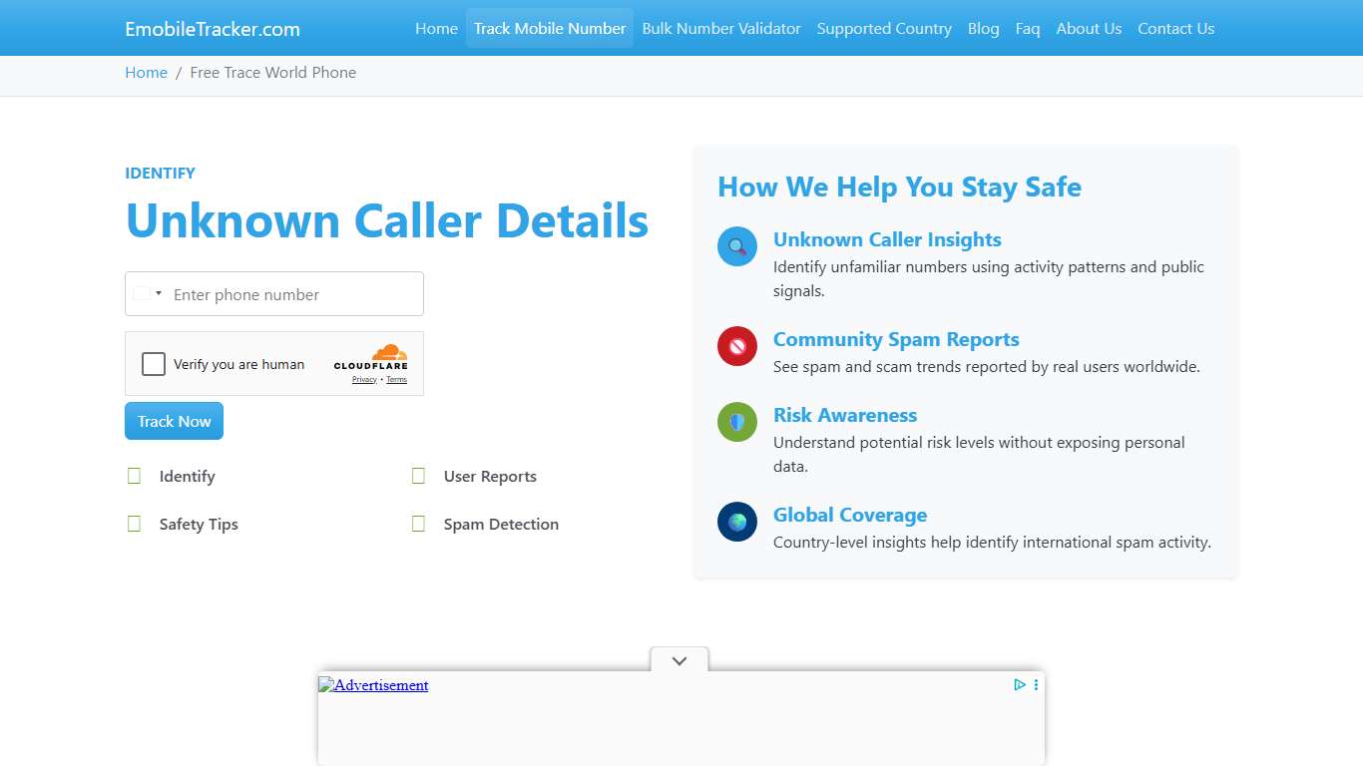The image size is (1363, 766).
Task: Click the magnifier Unknown Caller Insights icon
Action: (x=737, y=246)
